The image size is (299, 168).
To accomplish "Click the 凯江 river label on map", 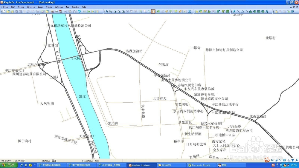I will tap(83, 97).
